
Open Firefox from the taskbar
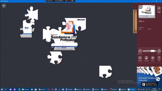[56, 89]
